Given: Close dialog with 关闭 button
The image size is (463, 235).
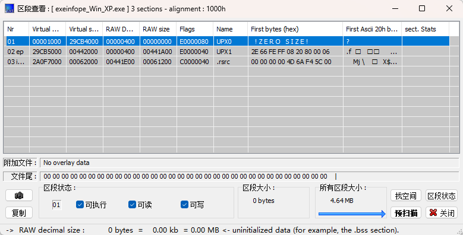Looking at the screenshot, I should (442, 212).
